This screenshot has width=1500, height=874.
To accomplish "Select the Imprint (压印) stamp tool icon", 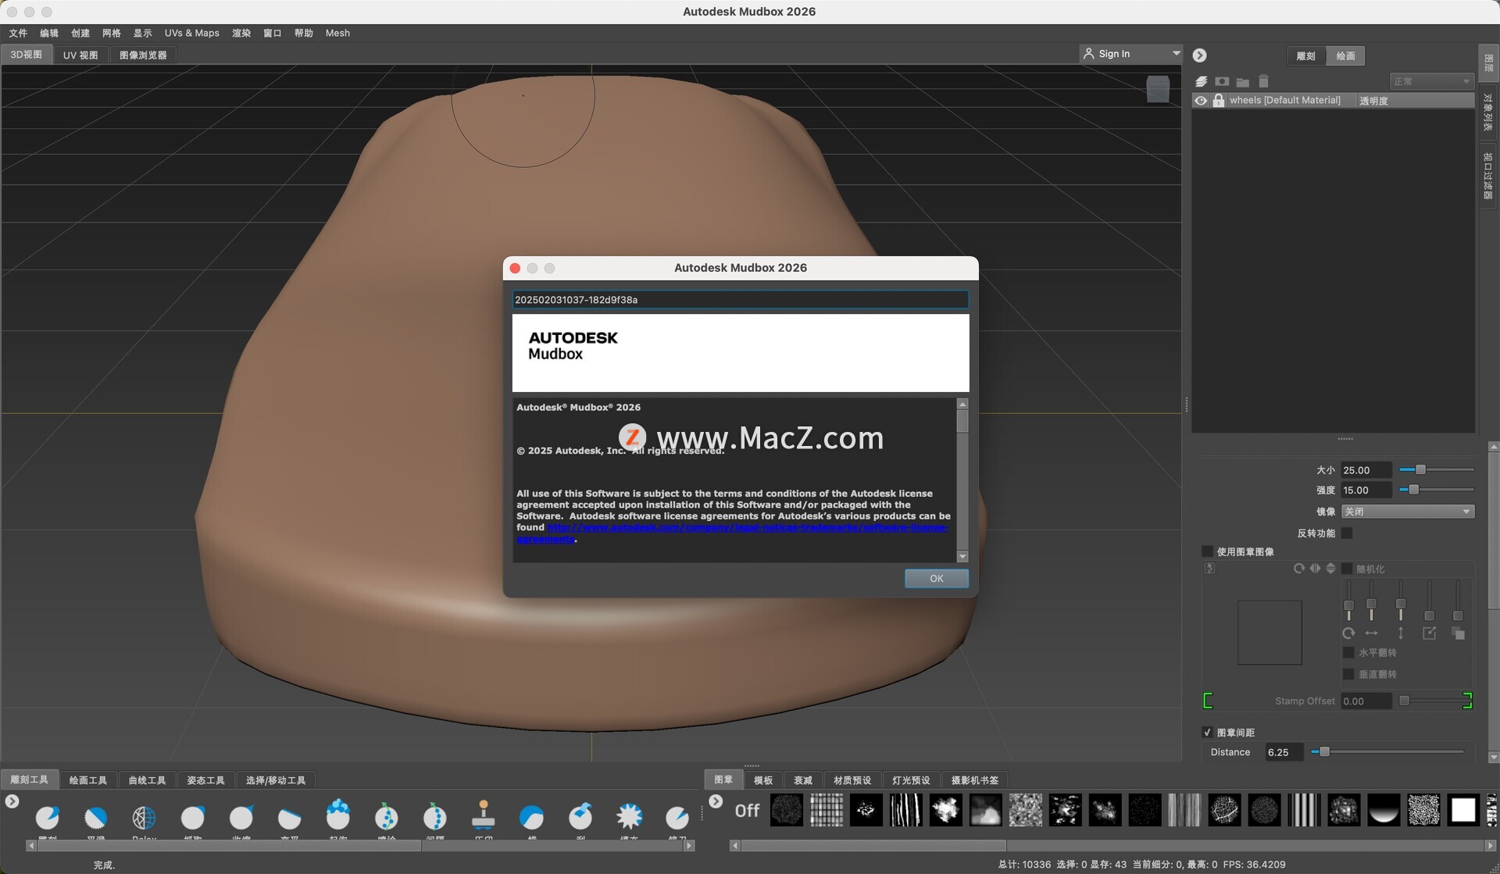I will pos(484,815).
